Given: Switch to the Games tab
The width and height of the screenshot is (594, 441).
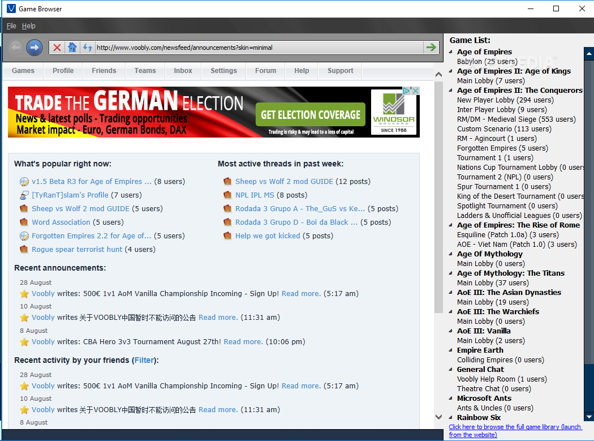Looking at the screenshot, I should point(23,71).
